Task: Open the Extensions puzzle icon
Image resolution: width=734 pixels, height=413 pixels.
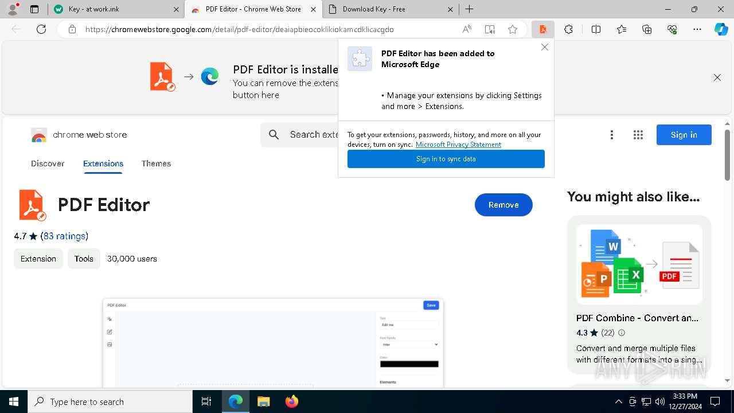Action: click(568, 29)
